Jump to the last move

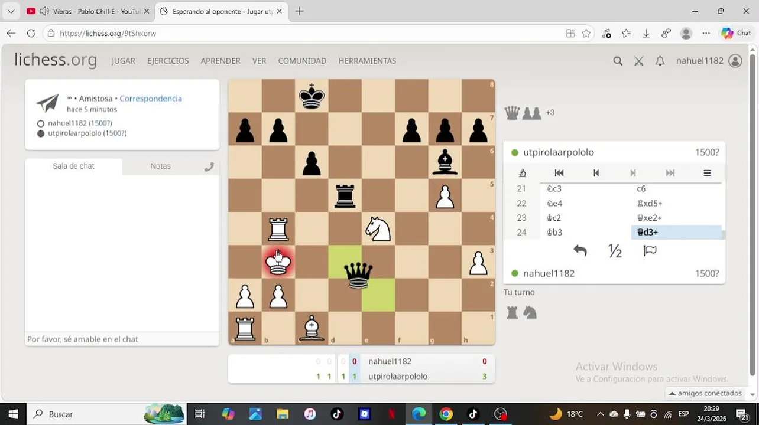pos(670,173)
